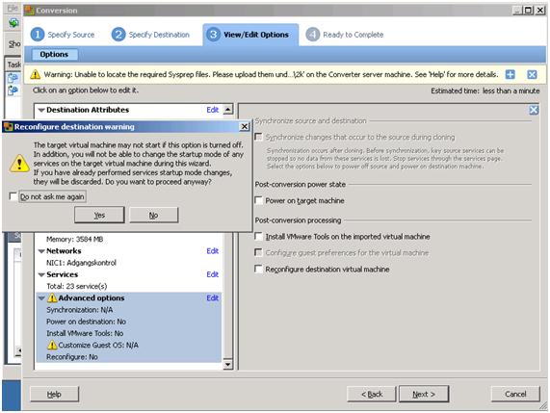Click the Reconfigure warning dialog title icon
The height and width of the screenshot is (413, 550).
(9, 126)
